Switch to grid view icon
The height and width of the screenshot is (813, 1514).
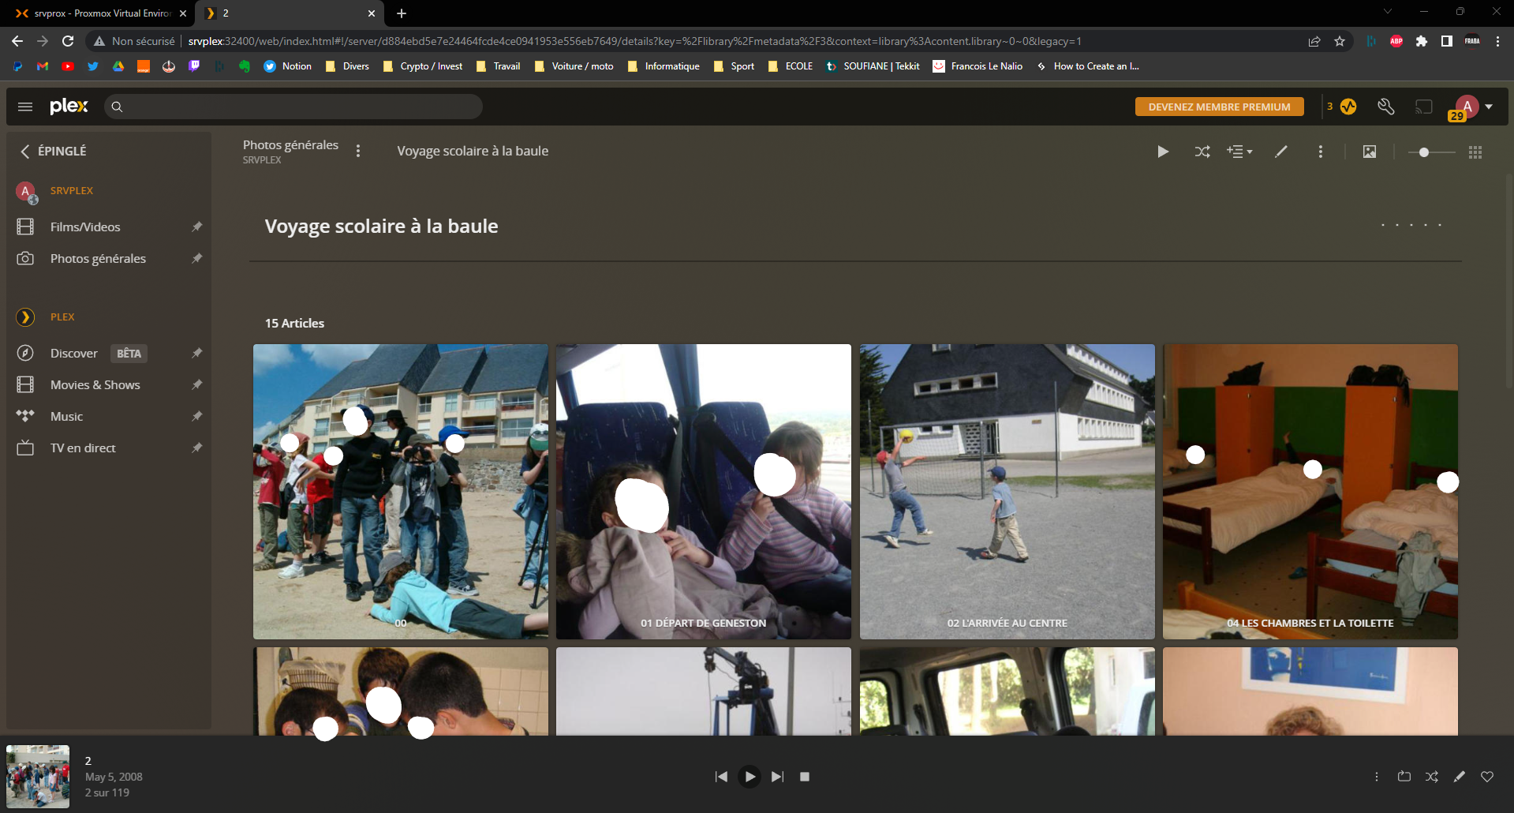pyautogui.click(x=1475, y=152)
